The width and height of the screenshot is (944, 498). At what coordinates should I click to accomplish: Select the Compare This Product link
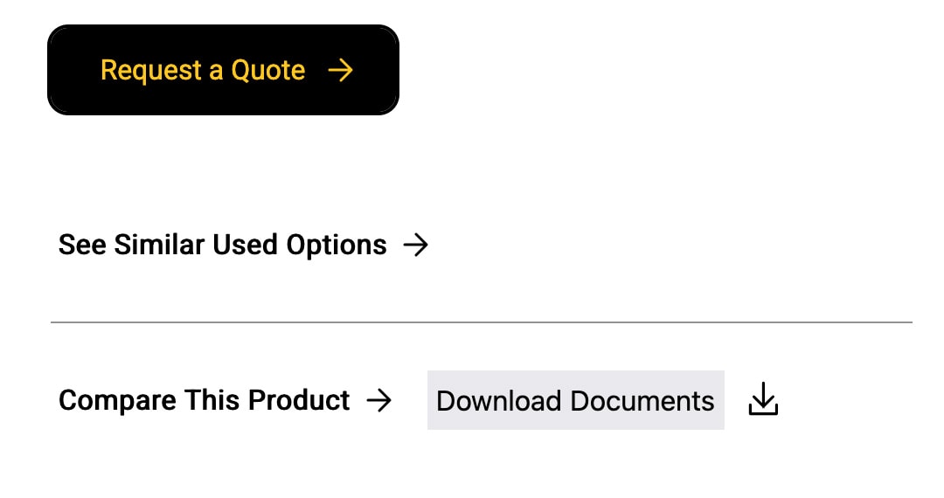204,400
